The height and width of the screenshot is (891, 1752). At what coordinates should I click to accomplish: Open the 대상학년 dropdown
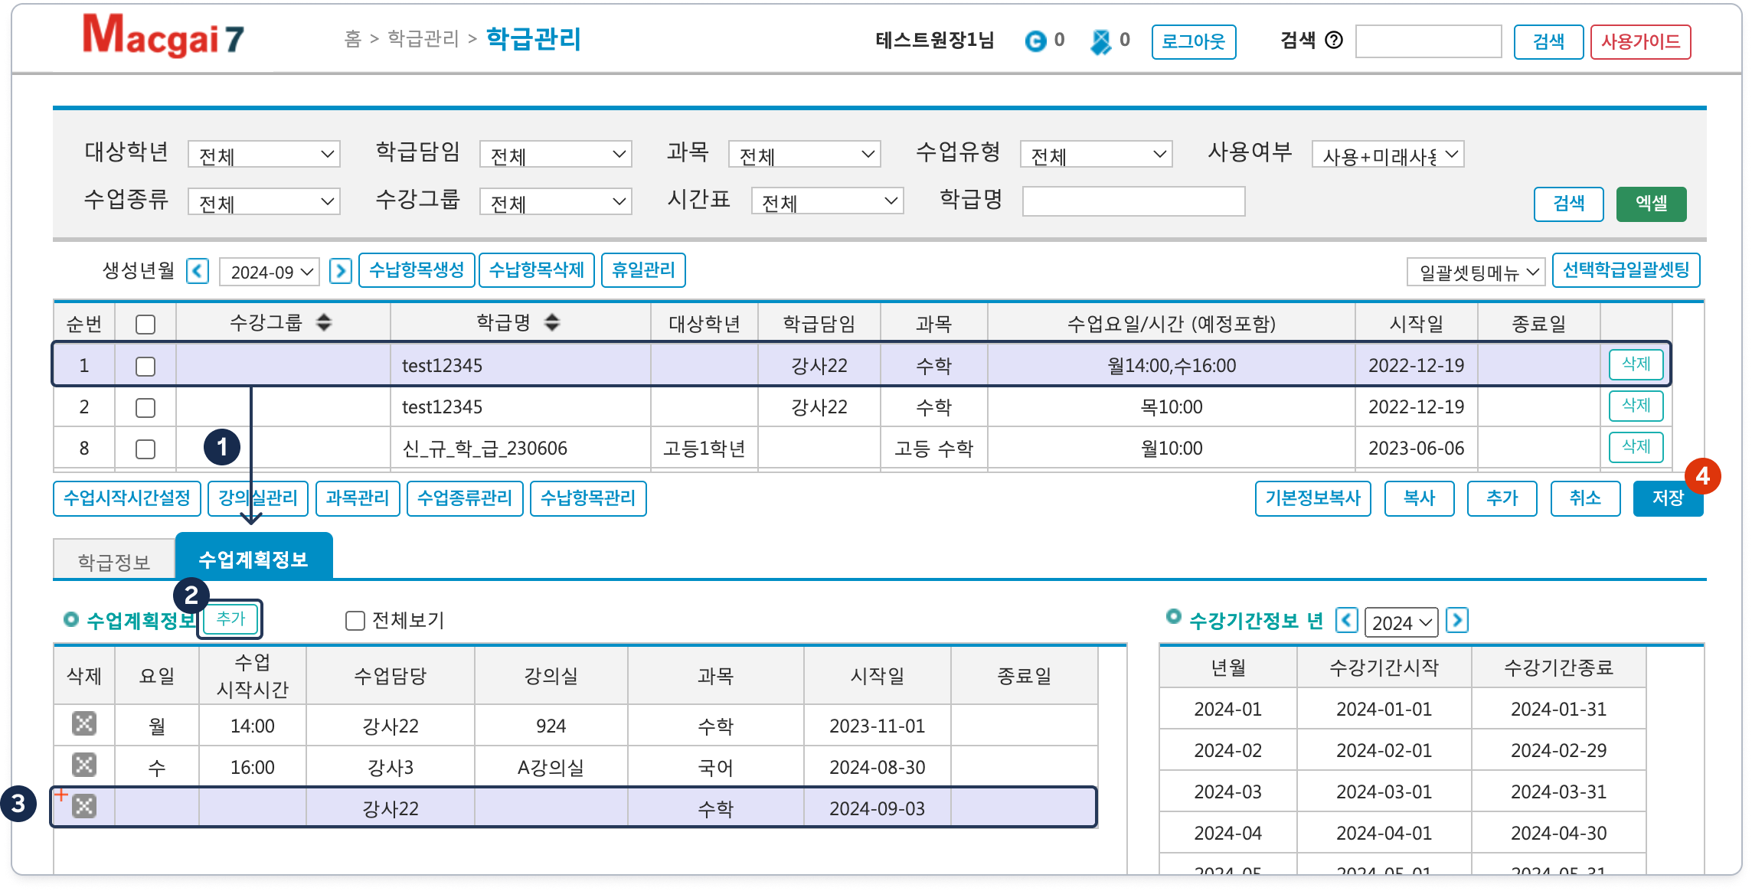point(264,155)
